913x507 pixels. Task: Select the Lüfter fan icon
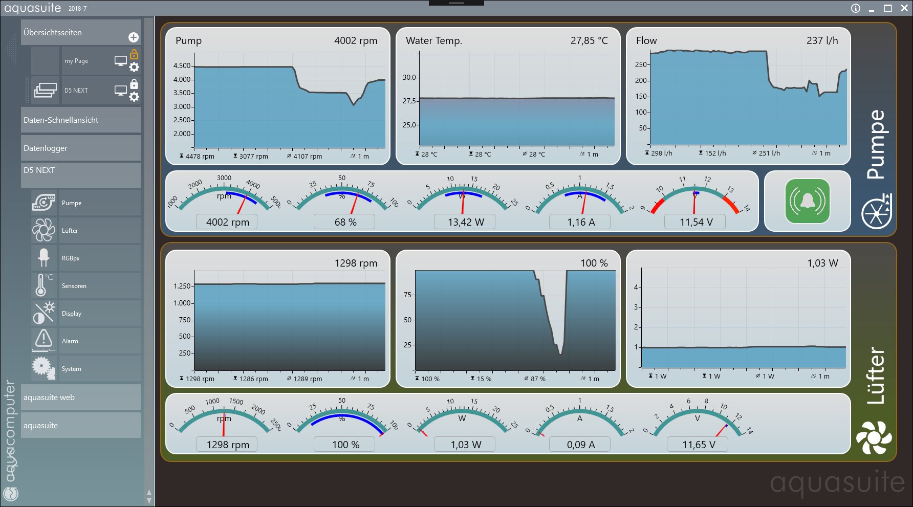(x=44, y=230)
